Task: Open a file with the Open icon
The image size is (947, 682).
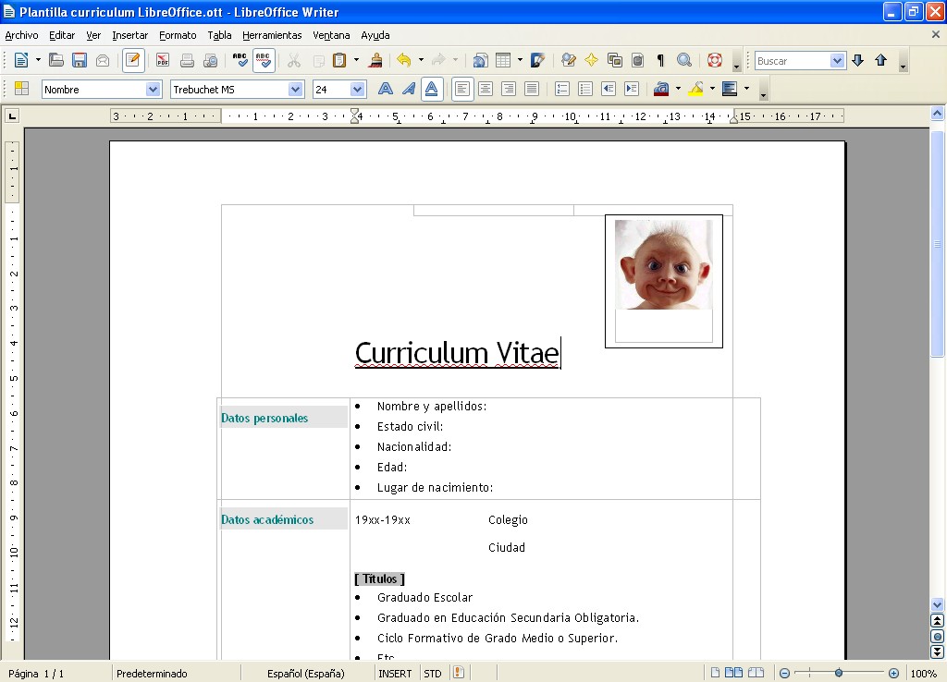Action: tap(56, 60)
